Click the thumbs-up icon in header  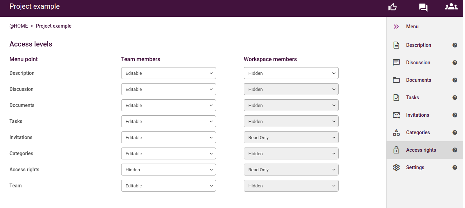click(393, 7)
